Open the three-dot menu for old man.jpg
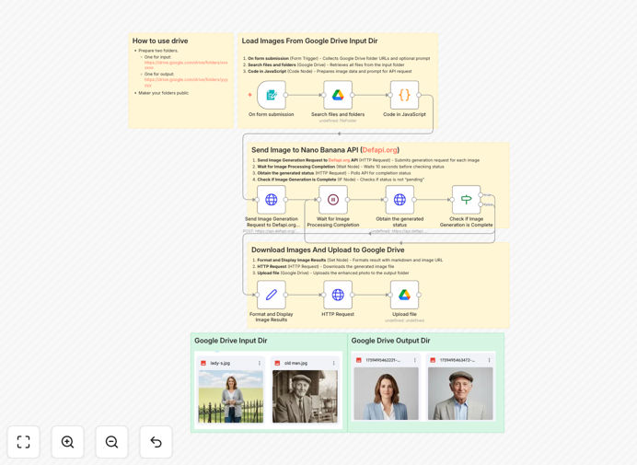Viewport: 637px width, 465px height. pos(333,363)
